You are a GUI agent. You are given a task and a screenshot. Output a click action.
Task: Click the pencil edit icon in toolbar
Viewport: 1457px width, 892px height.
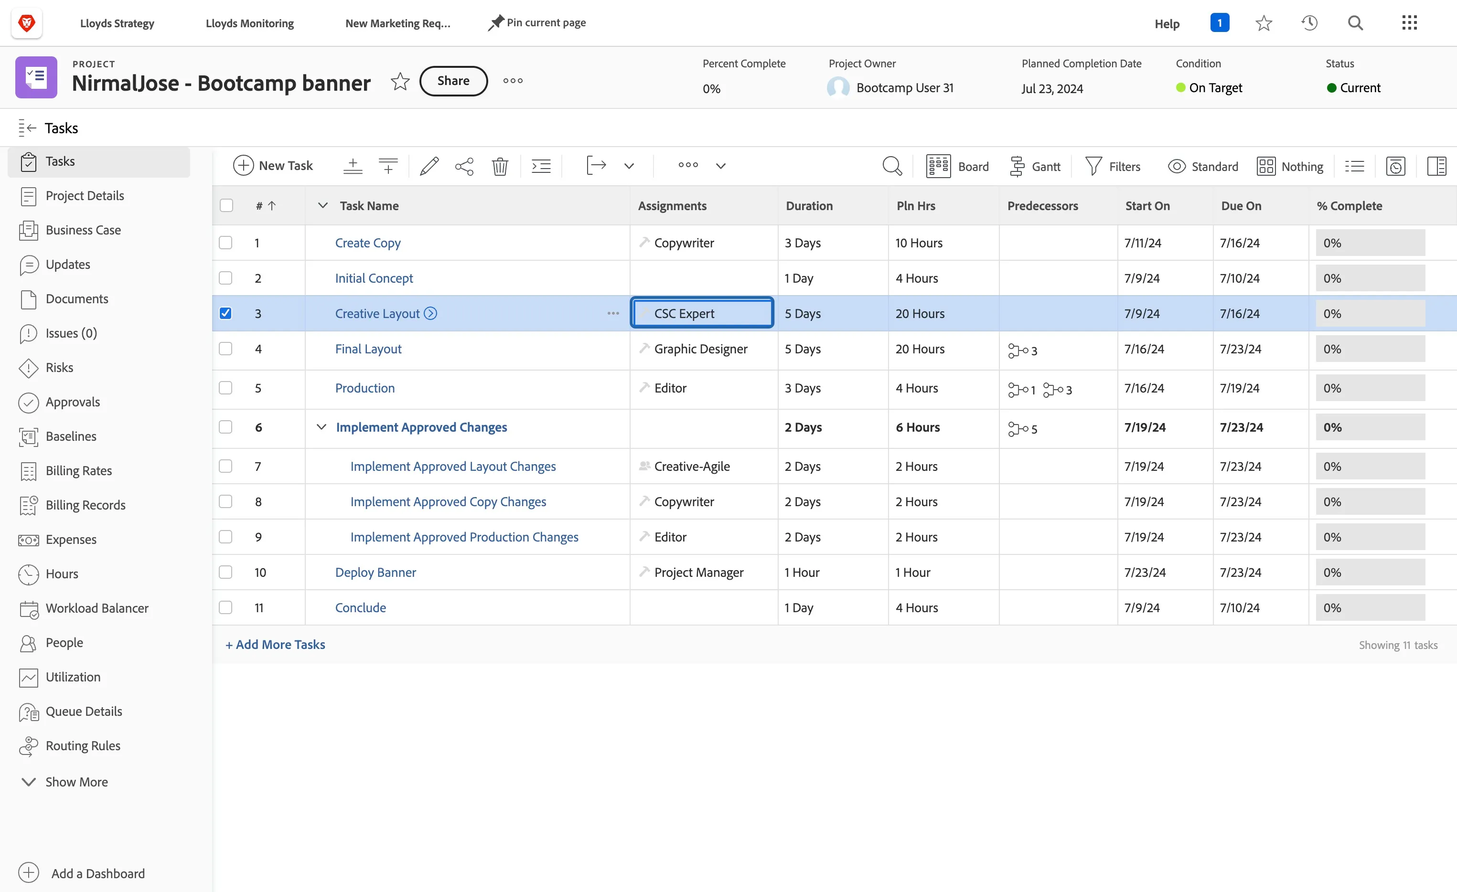pos(429,166)
